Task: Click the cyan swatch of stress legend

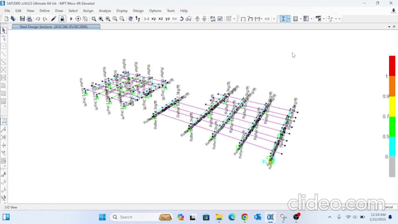Action: tap(392, 147)
